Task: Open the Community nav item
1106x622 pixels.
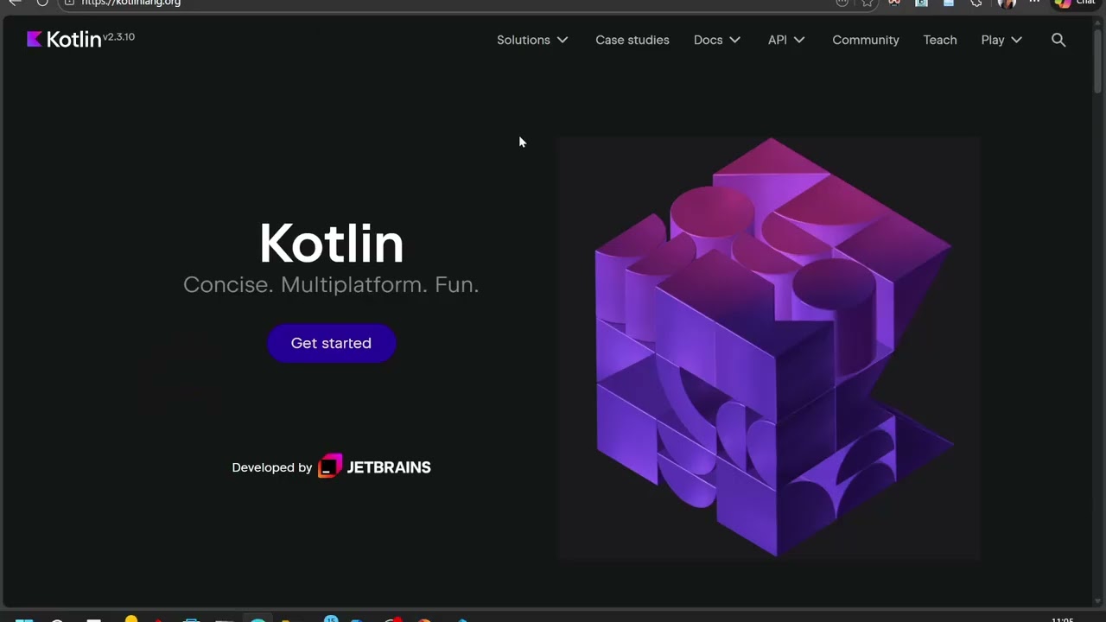Action: point(866,40)
